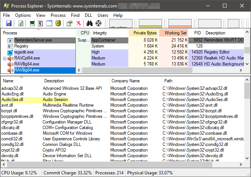Sort by the PID column header

click(196, 33)
